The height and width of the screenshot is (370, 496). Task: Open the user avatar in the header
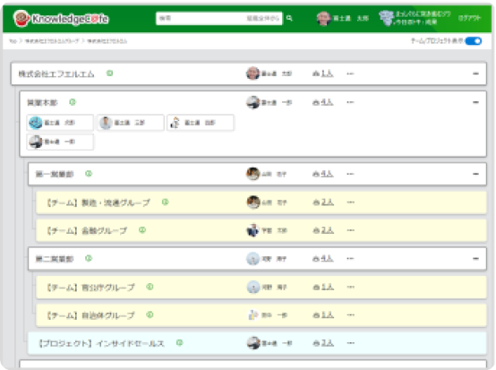click(x=323, y=18)
